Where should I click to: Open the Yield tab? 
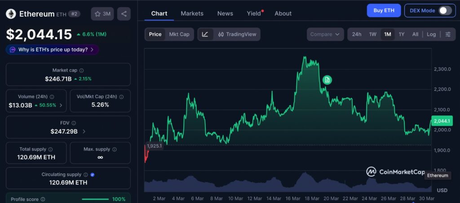254,13
